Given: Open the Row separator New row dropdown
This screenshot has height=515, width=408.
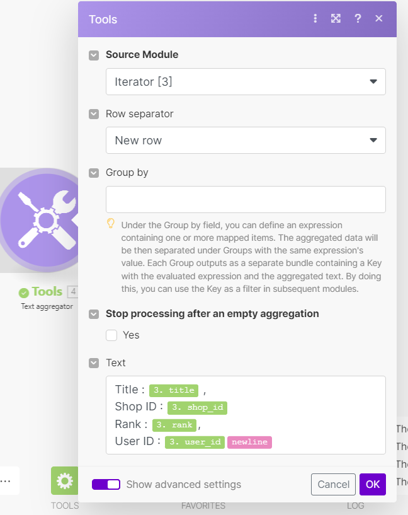Looking at the screenshot, I should click(246, 141).
